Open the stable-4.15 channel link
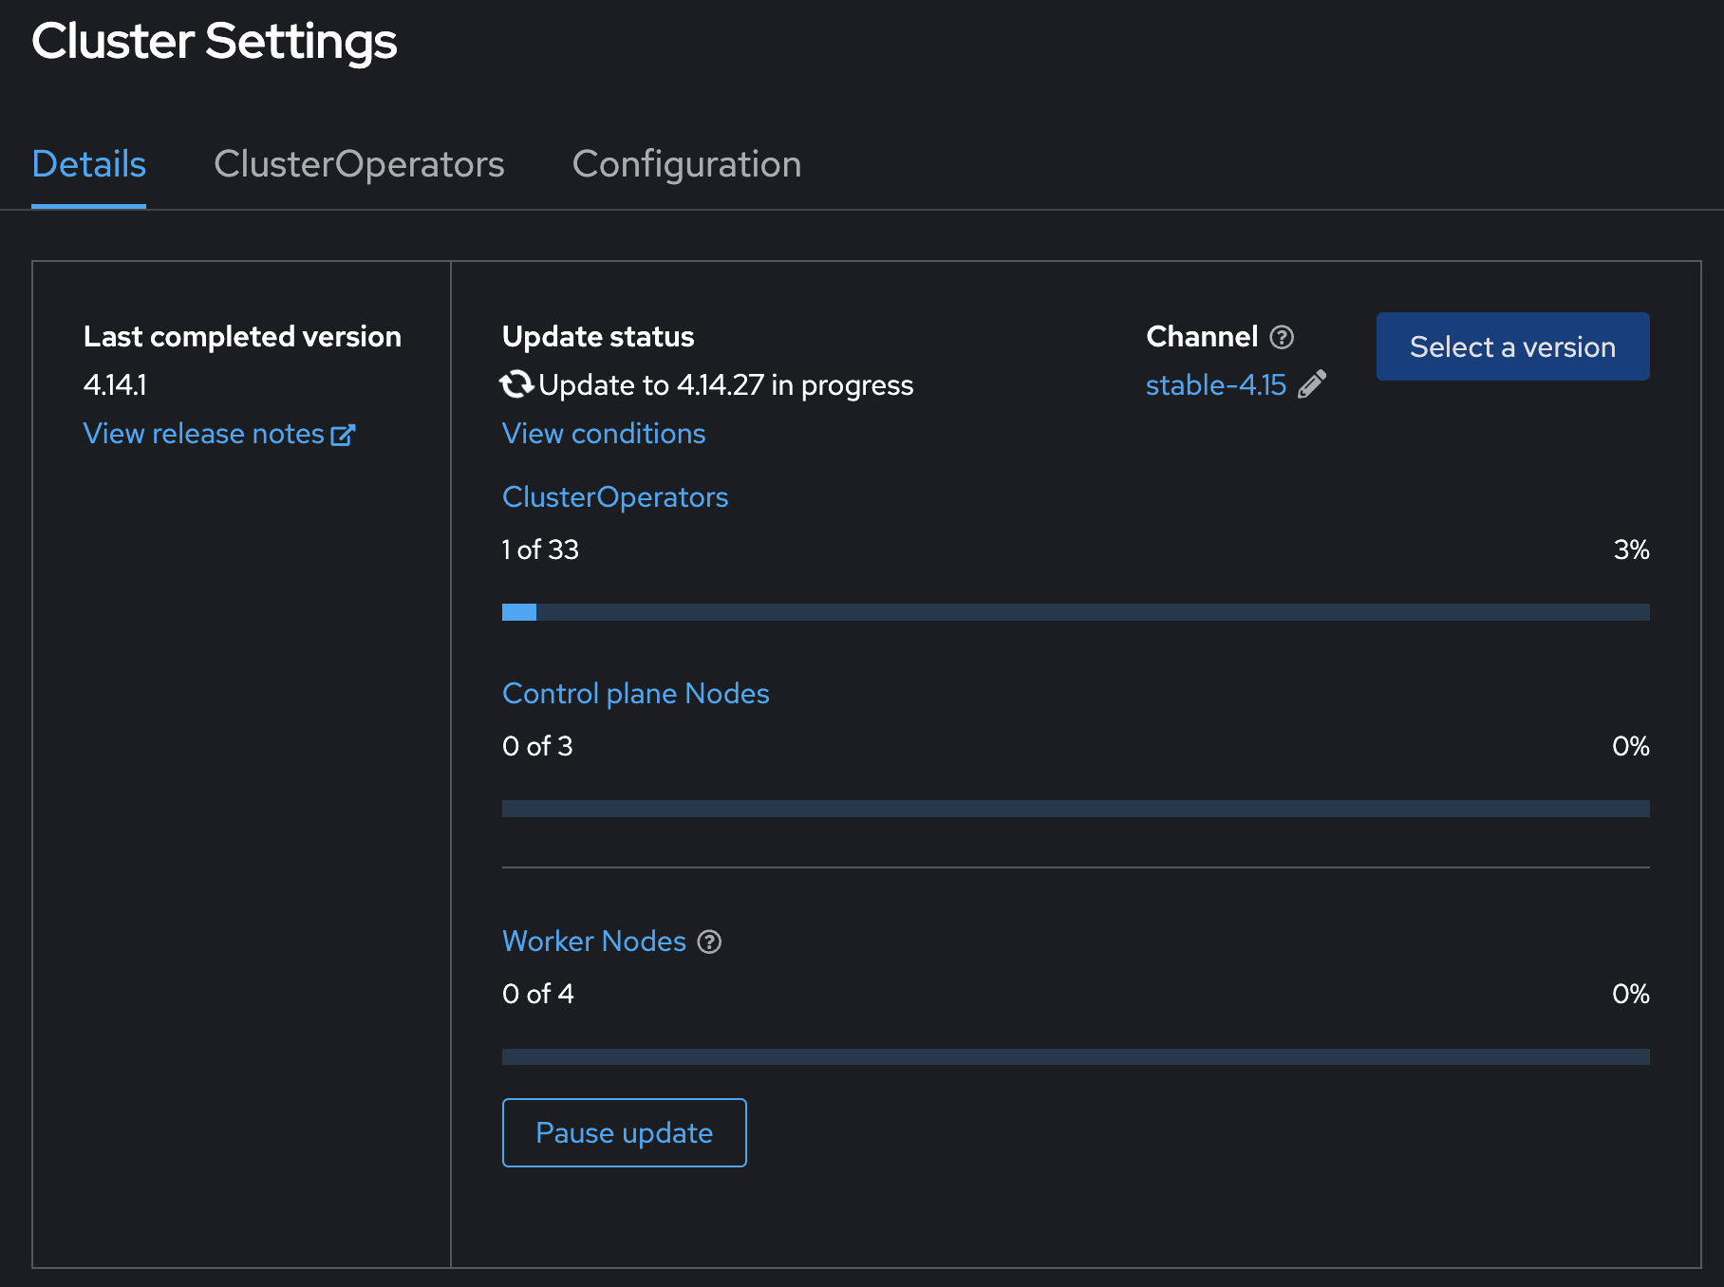Screen dimensions: 1724x1287 1216,384
